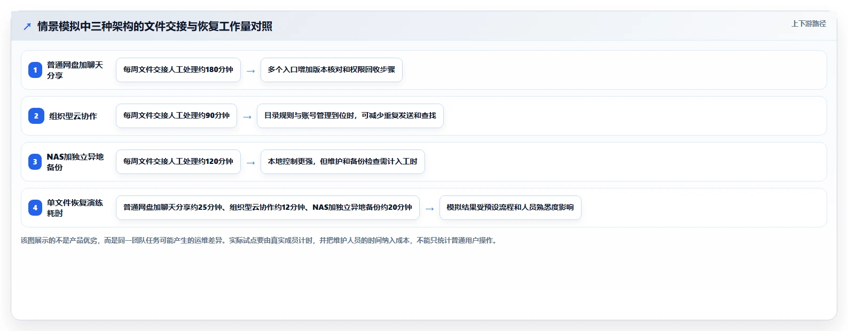Click the arrow icon beside the header title
This screenshot has height=331, width=848.
tap(27, 26)
